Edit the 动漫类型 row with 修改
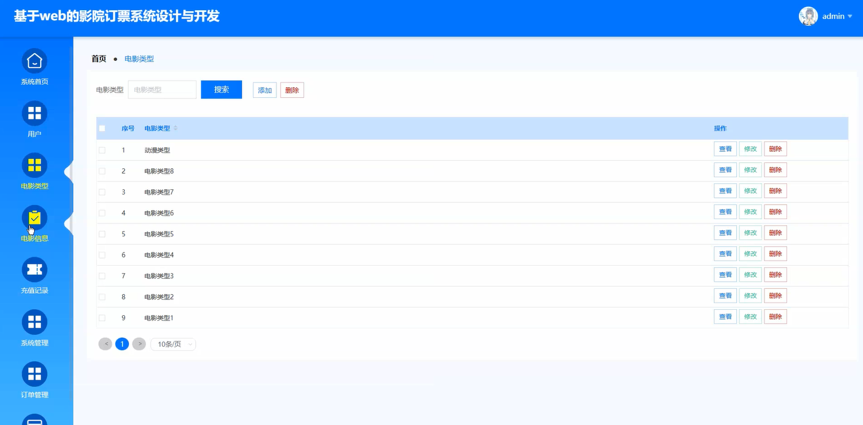 (750, 149)
